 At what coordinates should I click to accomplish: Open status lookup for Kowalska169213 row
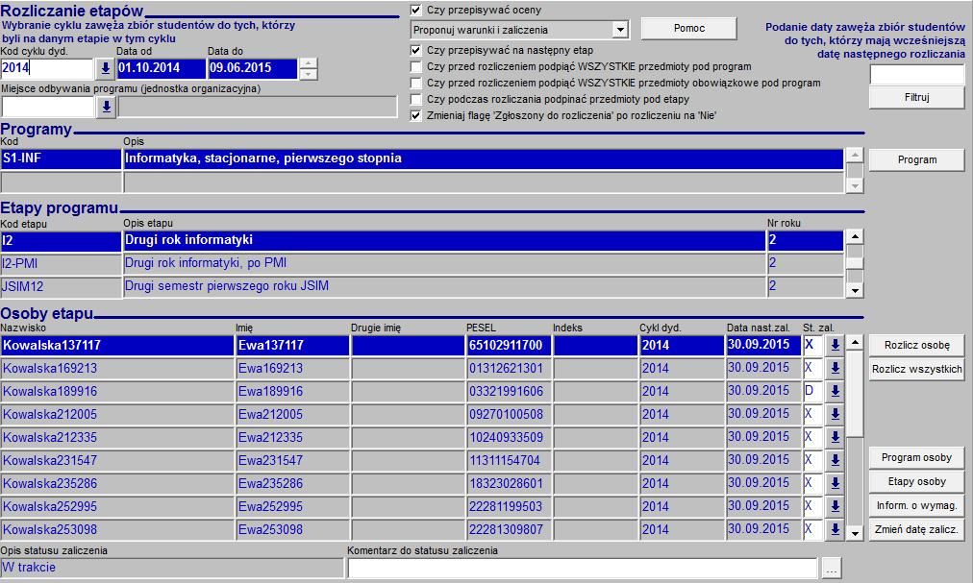point(835,369)
